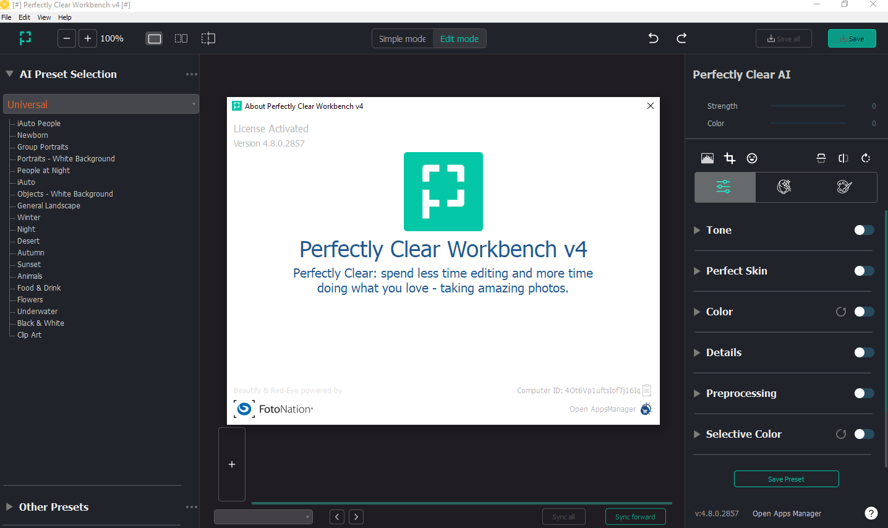The width and height of the screenshot is (888, 528).
Task: Open the histogram panel
Action: pyautogui.click(x=707, y=158)
